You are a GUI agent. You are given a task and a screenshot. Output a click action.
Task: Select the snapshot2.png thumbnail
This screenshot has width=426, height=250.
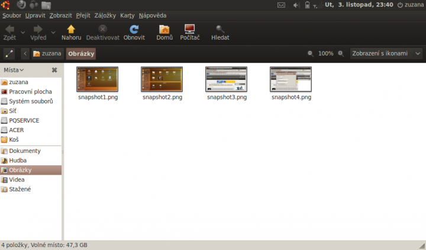[x=162, y=79]
